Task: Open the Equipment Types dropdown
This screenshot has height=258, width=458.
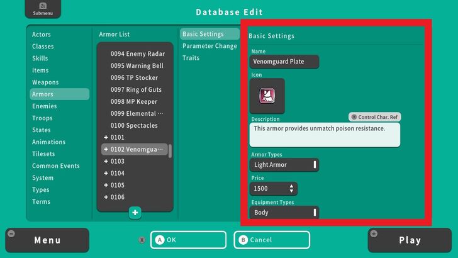Action: click(x=284, y=213)
